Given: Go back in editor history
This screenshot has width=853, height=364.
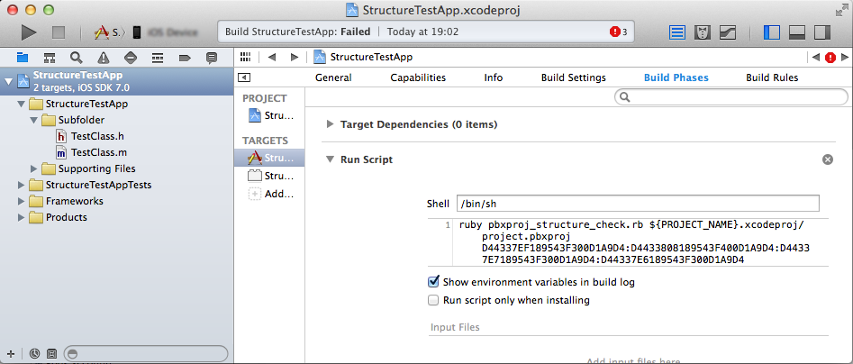Looking at the screenshot, I should (x=272, y=57).
